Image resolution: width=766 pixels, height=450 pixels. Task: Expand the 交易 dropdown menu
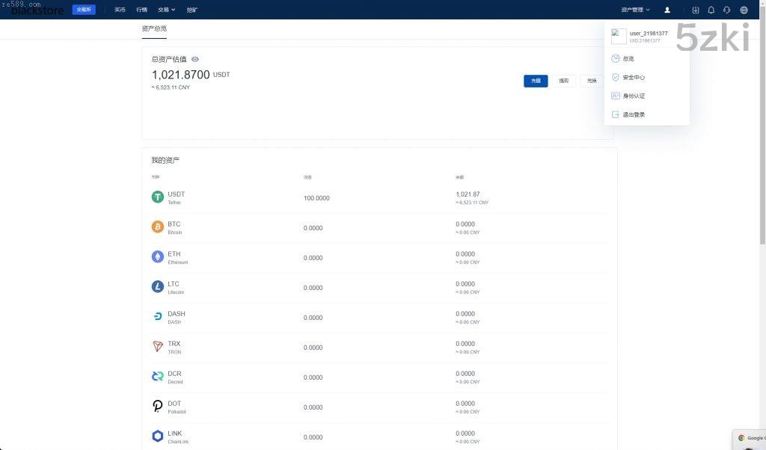[x=166, y=10]
